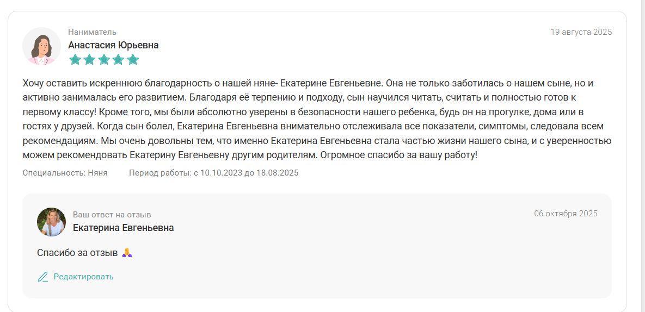Select the fourth rating star

coord(118,60)
